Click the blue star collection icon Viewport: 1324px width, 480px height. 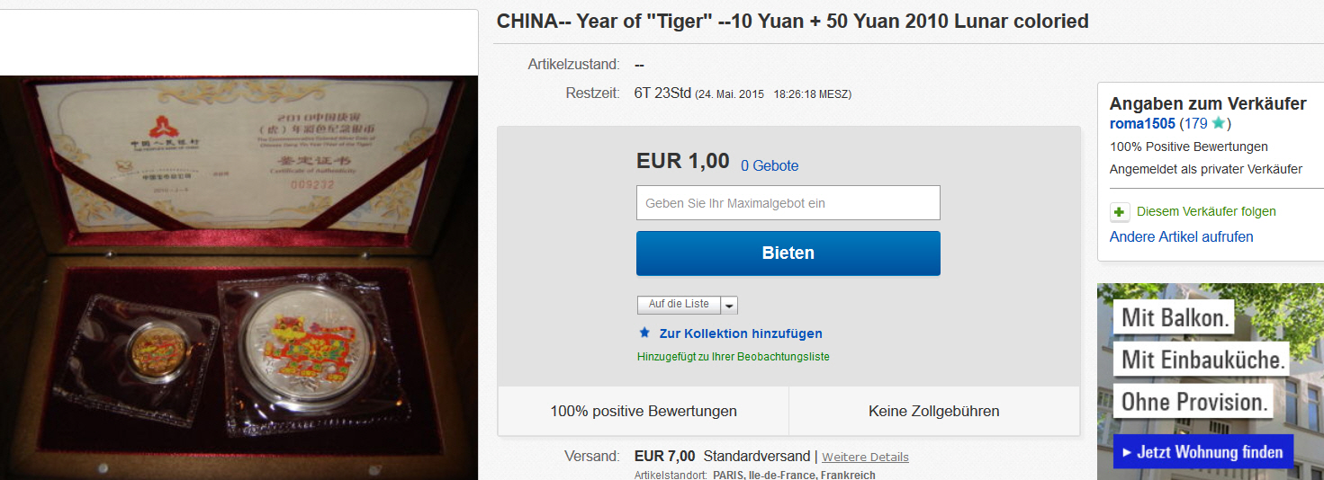644,333
